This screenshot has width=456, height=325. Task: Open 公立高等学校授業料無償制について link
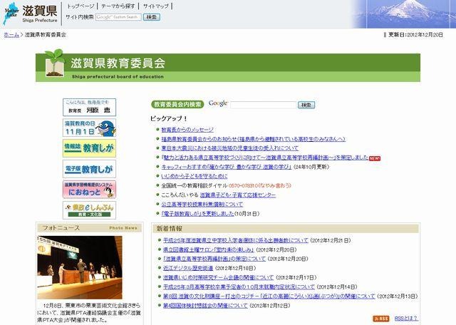pos(202,205)
